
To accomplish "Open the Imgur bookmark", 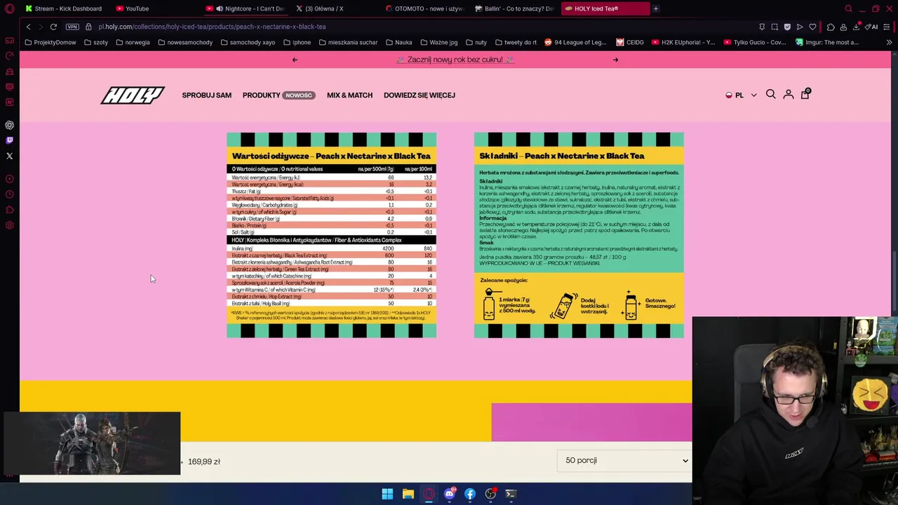I will tap(826, 42).
